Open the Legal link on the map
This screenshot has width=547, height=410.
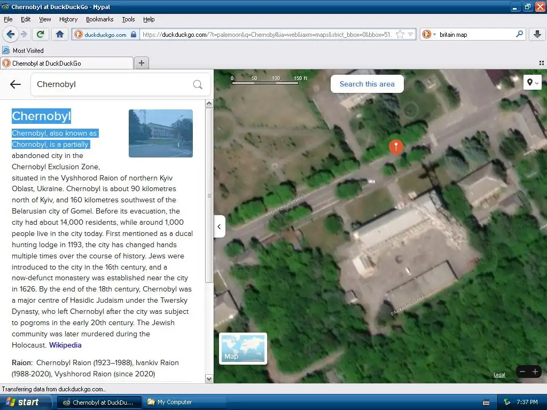pos(499,375)
